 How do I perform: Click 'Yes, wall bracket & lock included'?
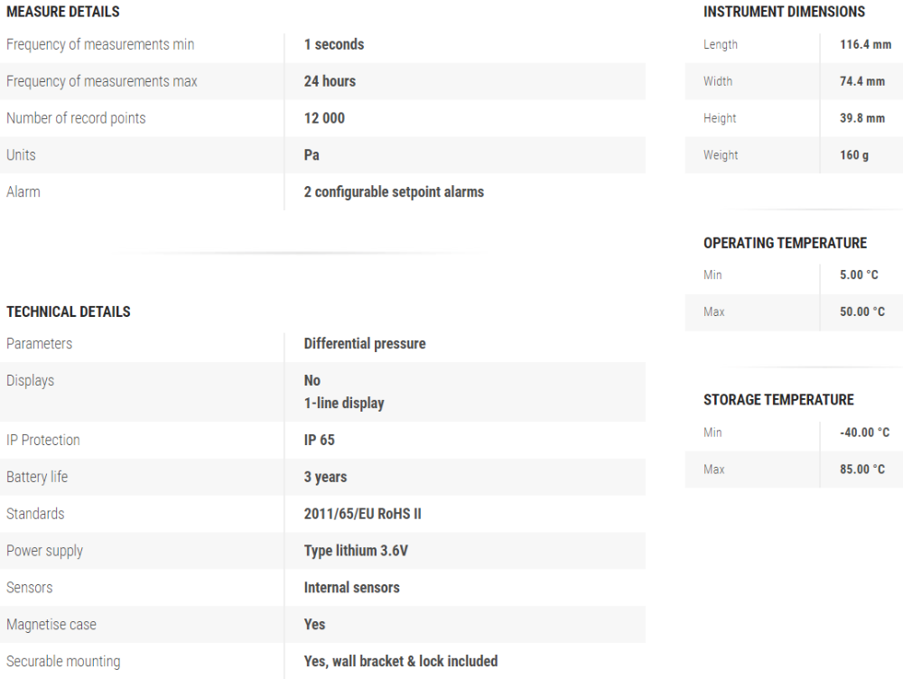401,662
